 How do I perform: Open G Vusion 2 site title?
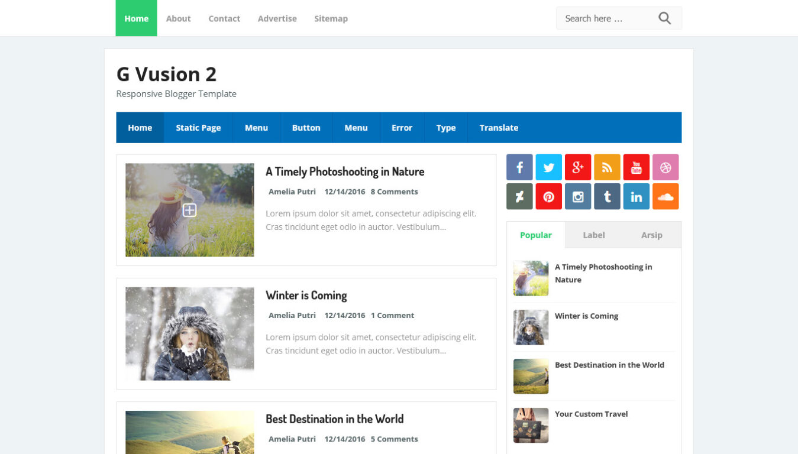pos(166,74)
